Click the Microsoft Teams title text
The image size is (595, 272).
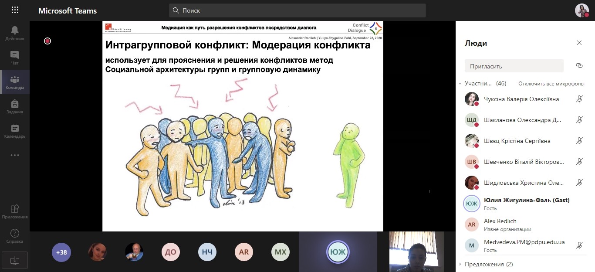68,10
